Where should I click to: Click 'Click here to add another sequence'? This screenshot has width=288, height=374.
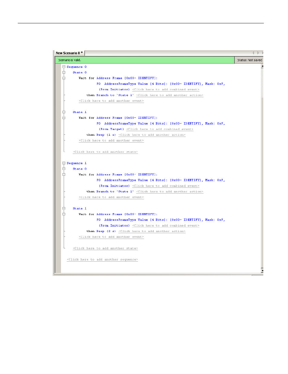pos(102,260)
